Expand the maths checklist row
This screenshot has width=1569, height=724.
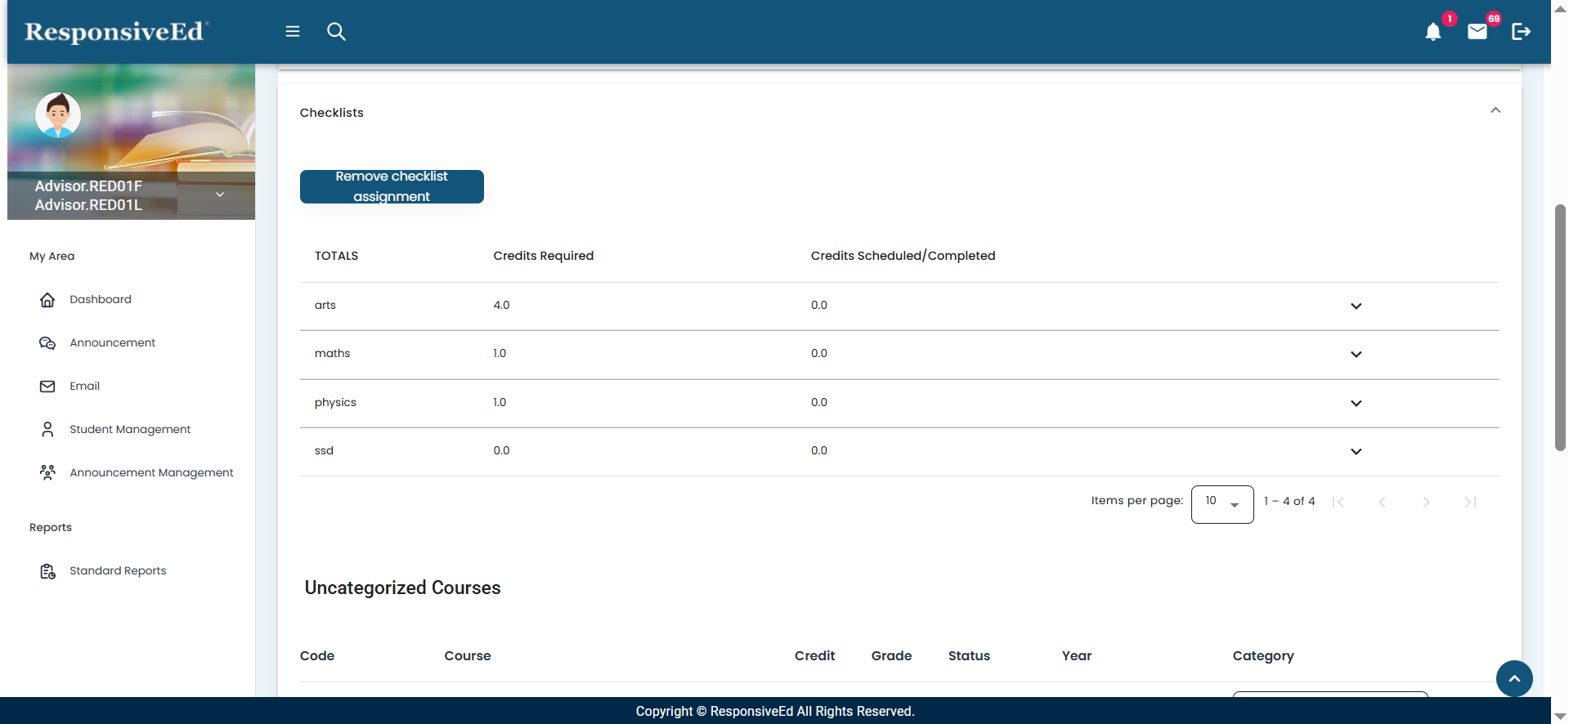1356,354
